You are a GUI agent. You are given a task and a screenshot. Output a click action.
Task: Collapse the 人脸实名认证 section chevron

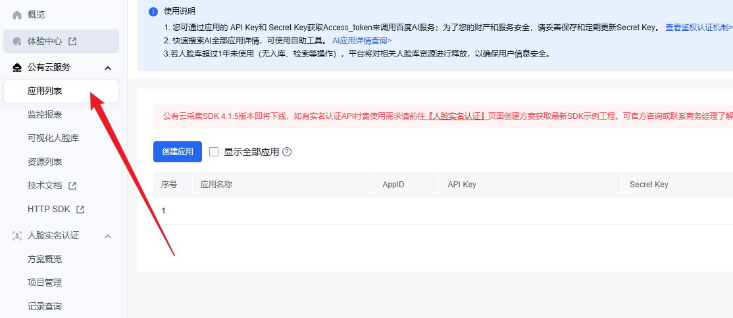point(107,237)
